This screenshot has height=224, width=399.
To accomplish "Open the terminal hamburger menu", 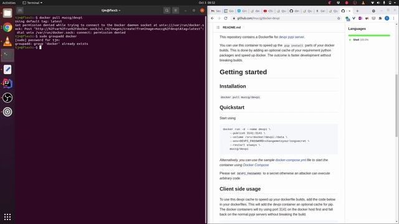I will [176, 11].
